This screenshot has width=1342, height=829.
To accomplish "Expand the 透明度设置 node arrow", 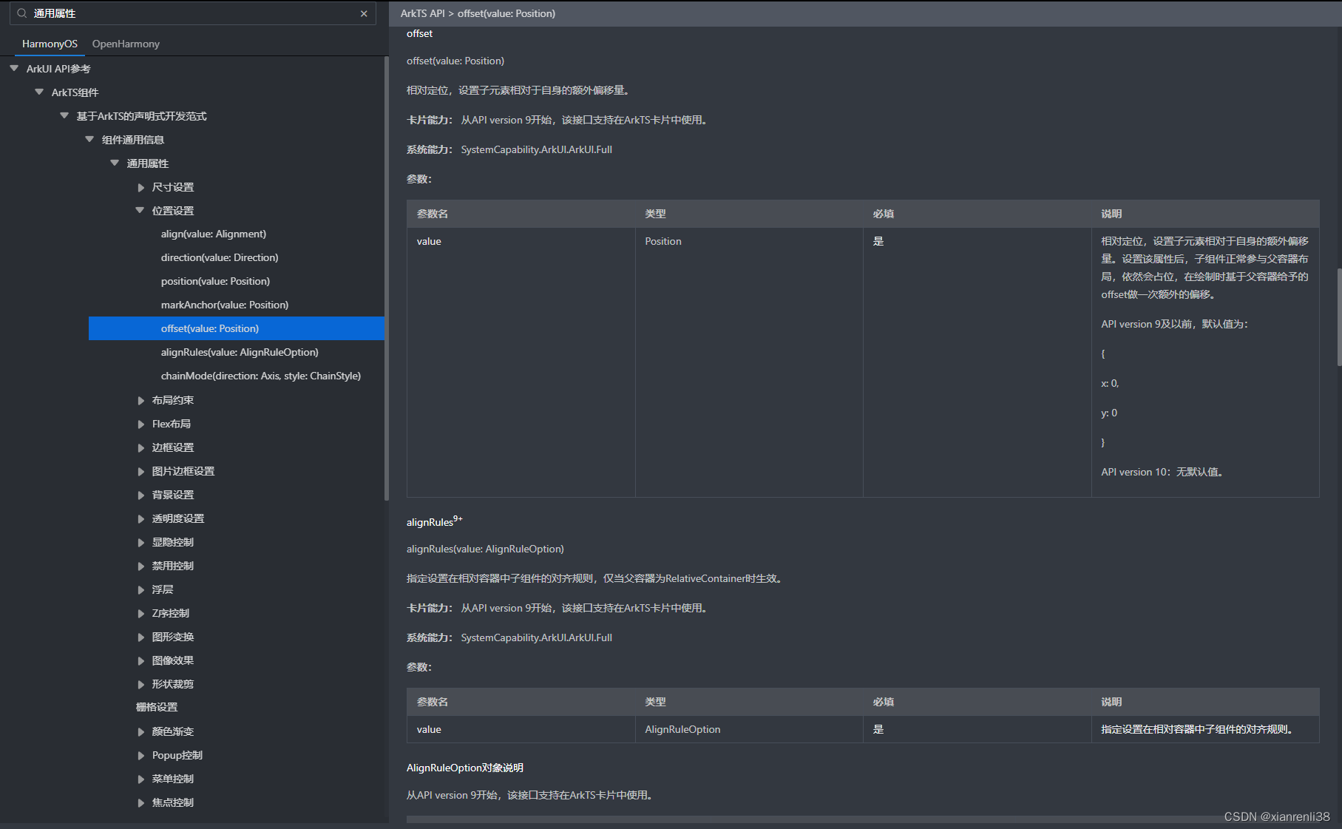I will [140, 518].
